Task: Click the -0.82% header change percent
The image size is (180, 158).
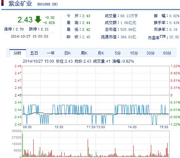Action: click(x=49, y=23)
